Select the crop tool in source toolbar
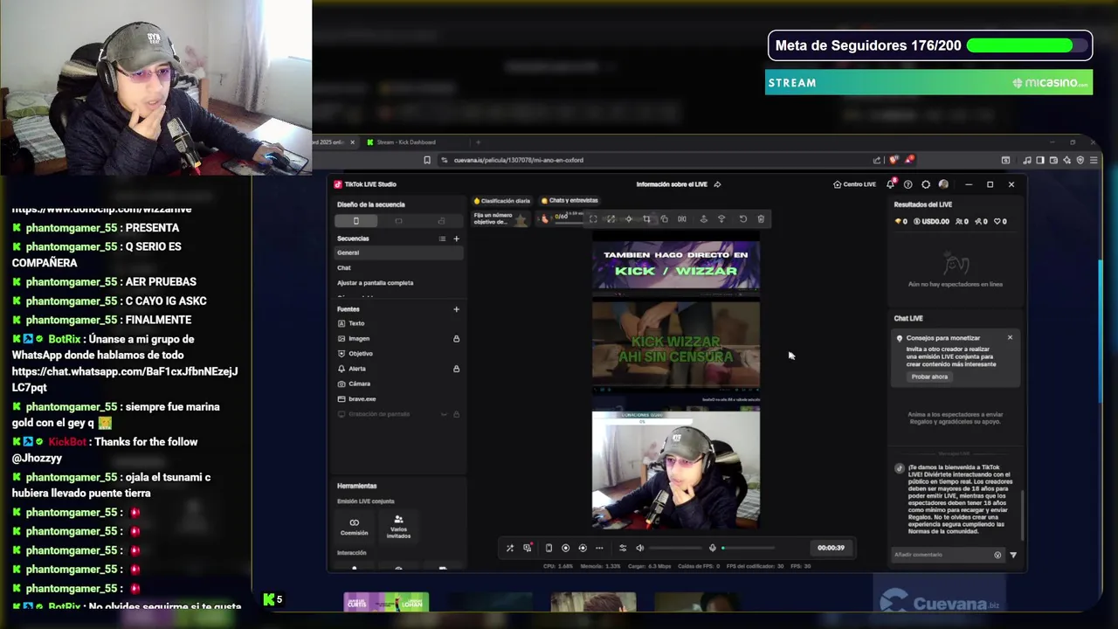 [646, 219]
